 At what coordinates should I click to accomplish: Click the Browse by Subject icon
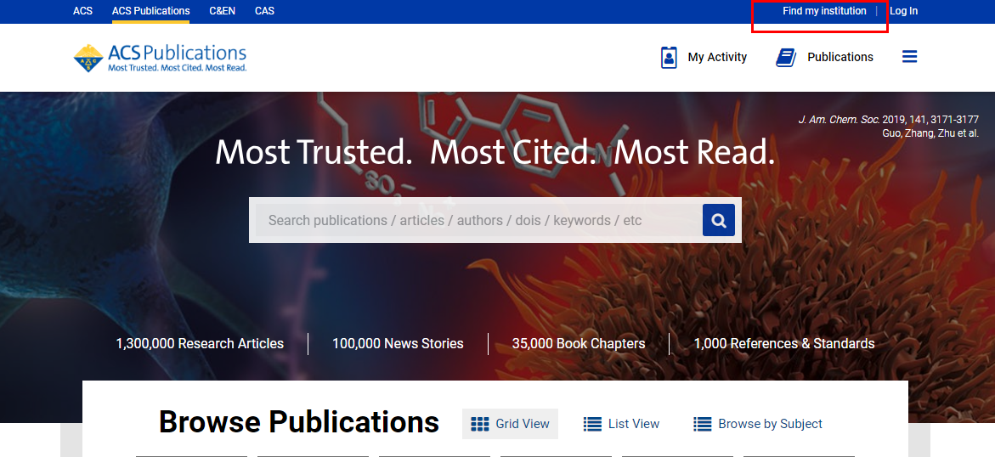702,424
